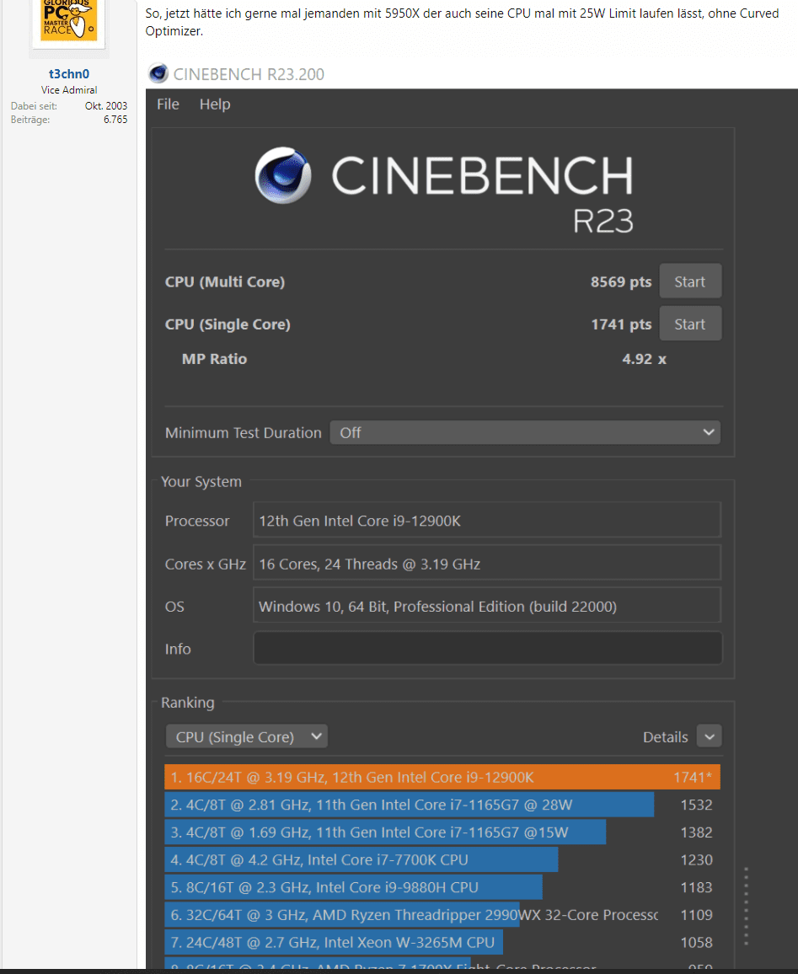The width and height of the screenshot is (798, 974).
Task: Select ranking row i7-1165G7 @ 28W
Action: click(442, 805)
